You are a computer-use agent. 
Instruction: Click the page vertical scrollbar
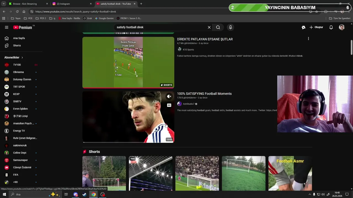pos(351,47)
